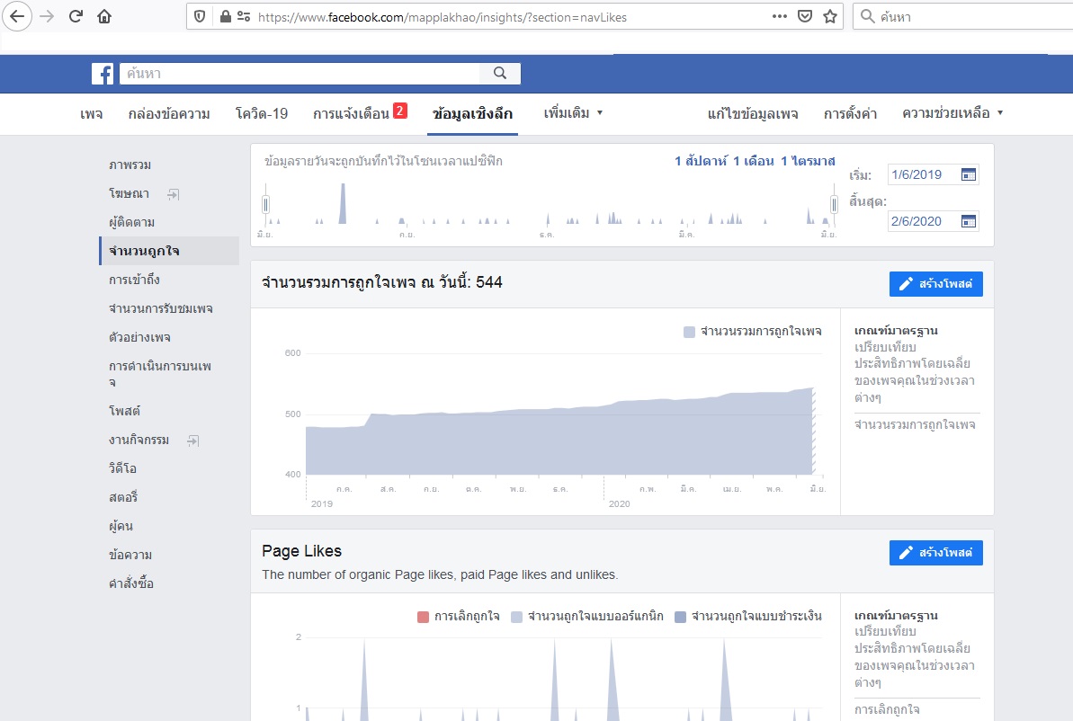Expand the เพิ่มเติม dropdown menu
The height and width of the screenshot is (721, 1073).
click(574, 113)
